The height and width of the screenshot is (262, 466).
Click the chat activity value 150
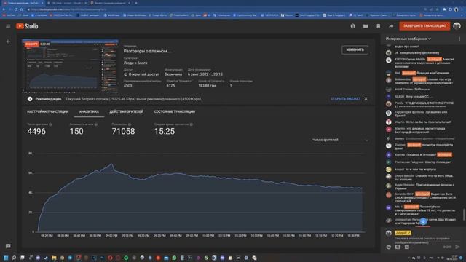coord(76,131)
